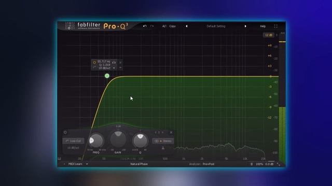Open the Stereo placement selector

point(163,141)
